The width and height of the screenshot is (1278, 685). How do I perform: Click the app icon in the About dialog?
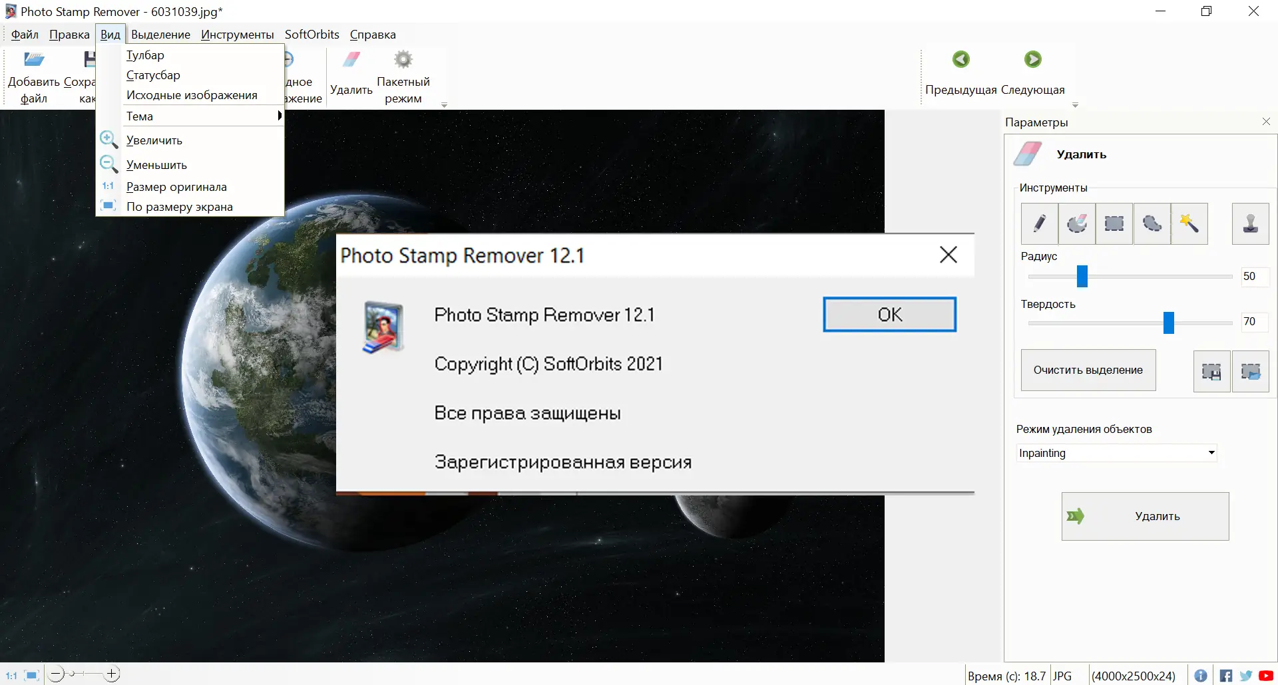(x=383, y=327)
